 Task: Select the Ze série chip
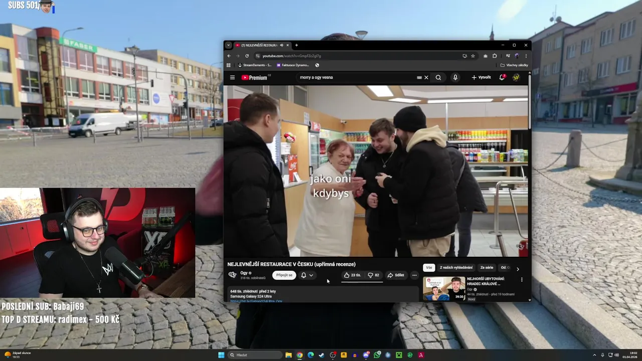pyautogui.click(x=487, y=268)
